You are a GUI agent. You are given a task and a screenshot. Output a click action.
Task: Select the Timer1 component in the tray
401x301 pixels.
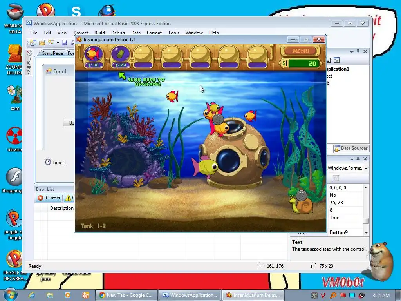click(56, 162)
